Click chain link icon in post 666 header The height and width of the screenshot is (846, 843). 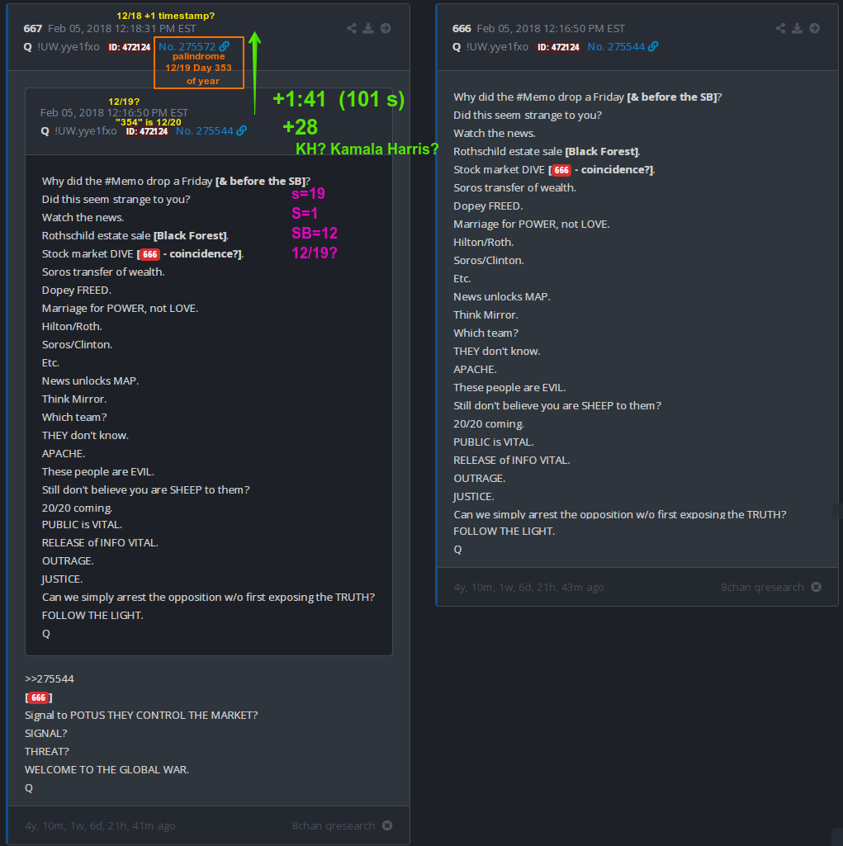click(x=653, y=47)
